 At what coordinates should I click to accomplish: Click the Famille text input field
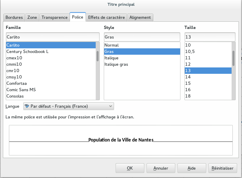click(53, 37)
